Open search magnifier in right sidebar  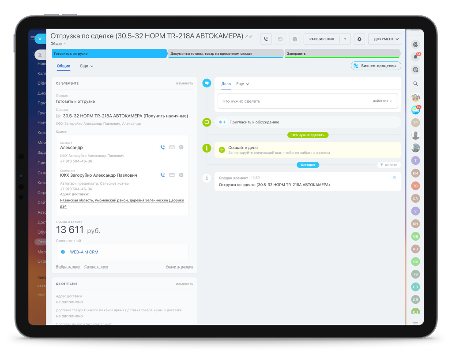pyautogui.click(x=415, y=83)
